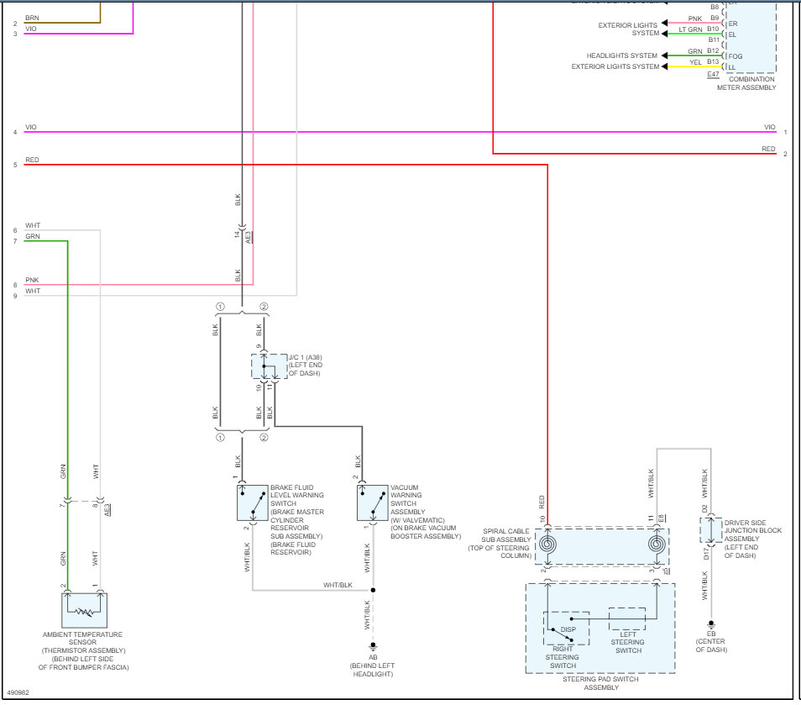Select the driver side junction block symbol
801x705 pixels.
pos(710,529)
